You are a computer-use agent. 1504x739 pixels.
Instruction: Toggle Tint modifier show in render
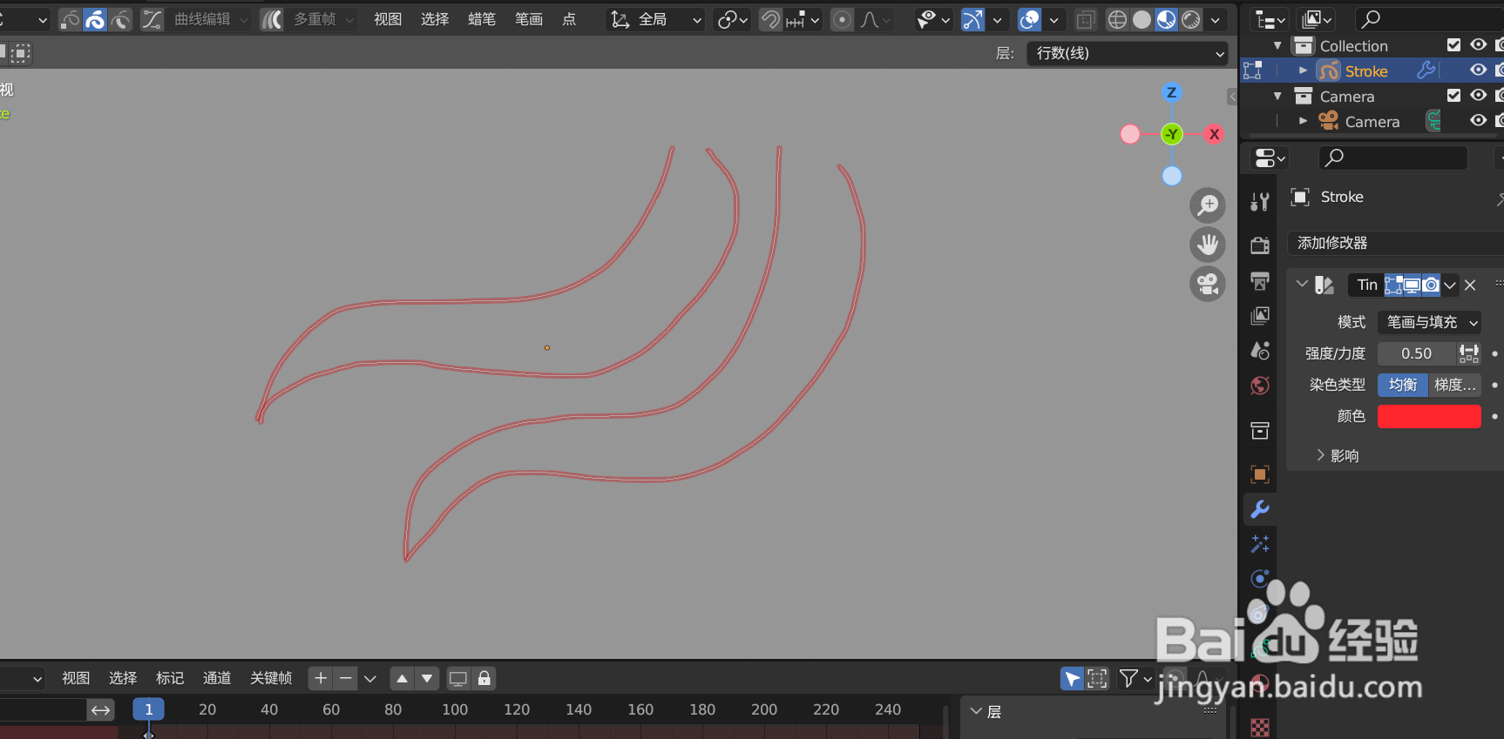coord(1431,285)
